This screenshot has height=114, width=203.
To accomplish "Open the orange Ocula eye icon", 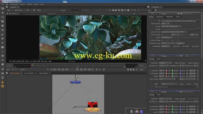I will point(3,86).
